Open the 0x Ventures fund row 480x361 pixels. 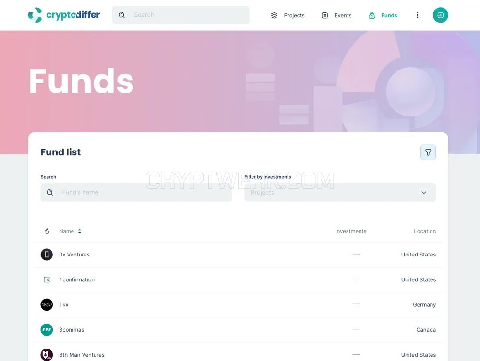tap(238, 255)
